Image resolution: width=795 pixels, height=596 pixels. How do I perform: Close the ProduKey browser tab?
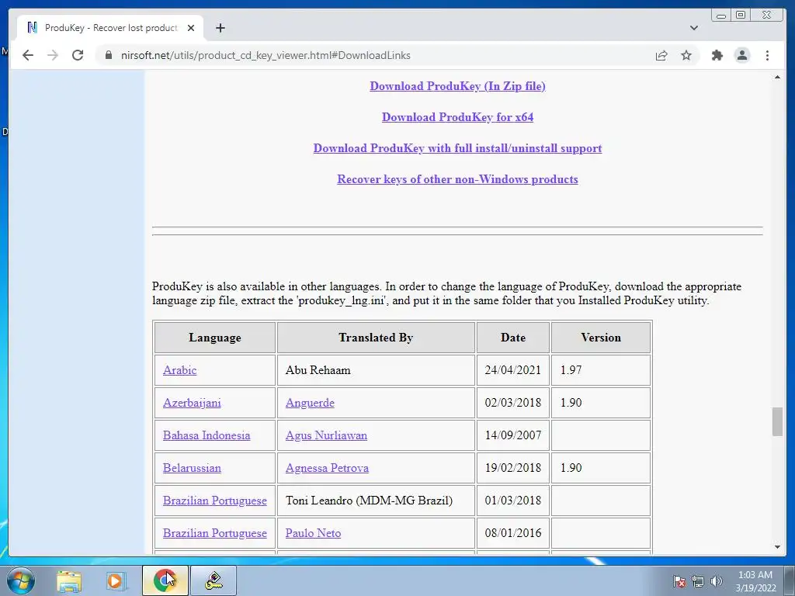click(x=191, y=28)
